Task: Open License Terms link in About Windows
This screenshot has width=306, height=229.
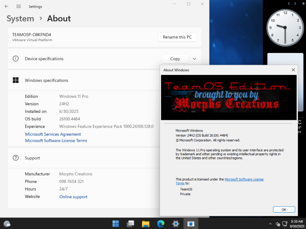Action: click(244, 179)
